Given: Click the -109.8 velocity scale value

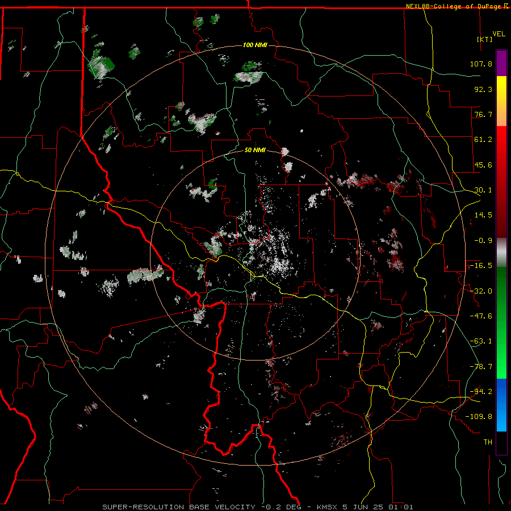Looking at the screenshot, I should click(479, 417).
